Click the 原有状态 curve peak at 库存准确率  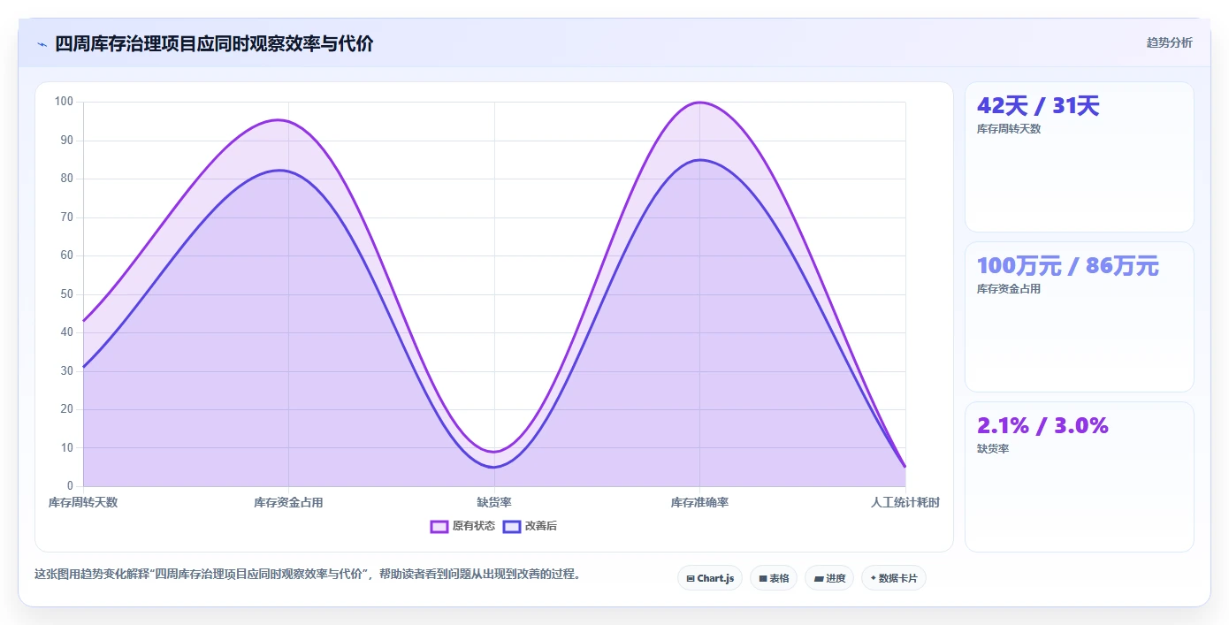[699, 103]
